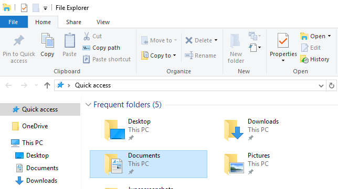Viewport: 338px width, 189px height.
Task: Click the History button
Action: (x=314, y=59)
